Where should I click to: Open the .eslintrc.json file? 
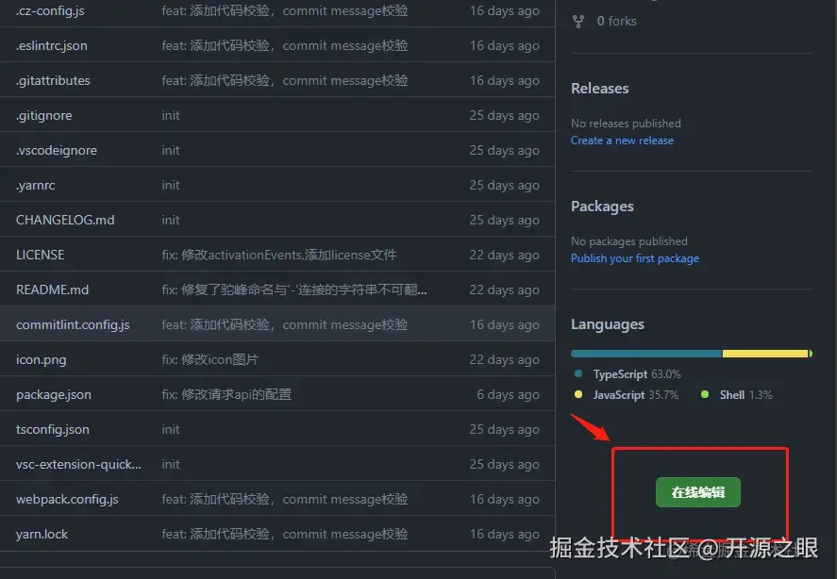(51, 45)
